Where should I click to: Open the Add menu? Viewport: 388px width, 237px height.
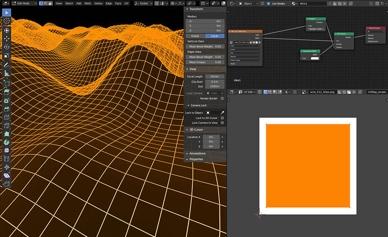tap(79, 3)
